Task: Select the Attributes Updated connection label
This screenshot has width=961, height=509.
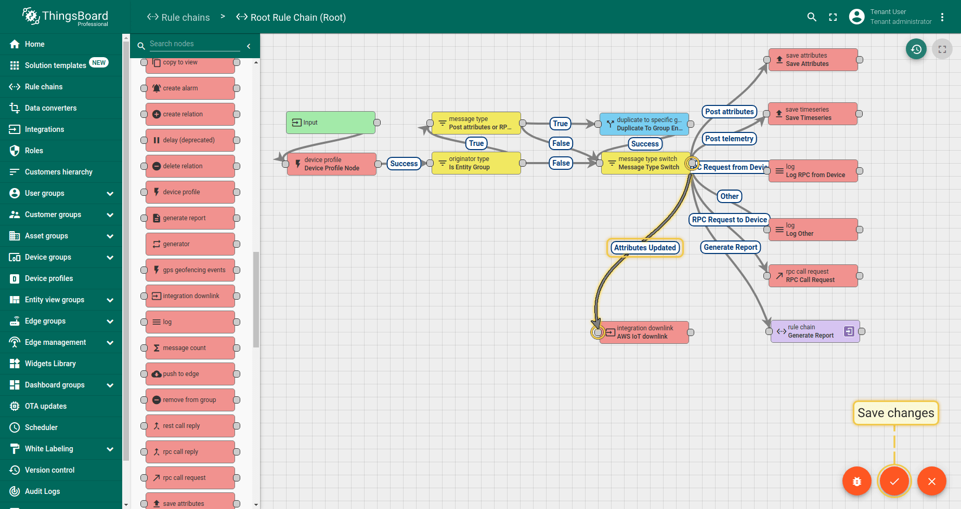Action: [x=645, y=248]
